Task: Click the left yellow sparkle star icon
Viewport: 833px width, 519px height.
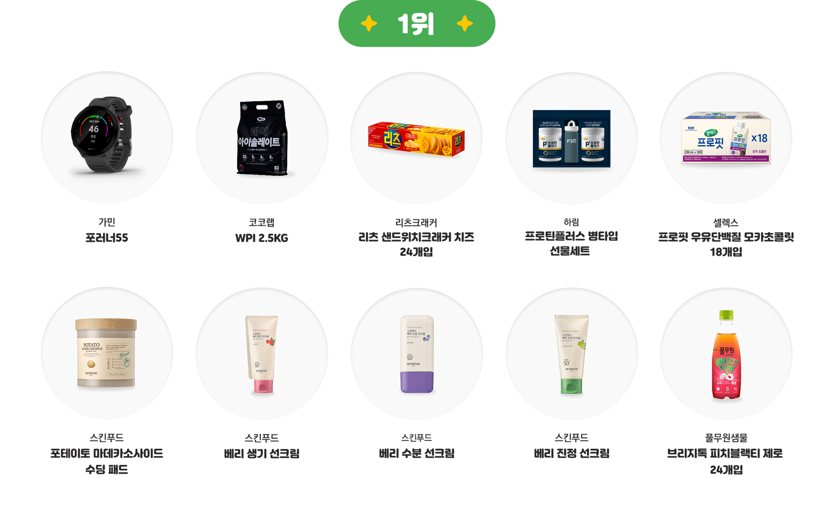Action: [369, 23]
